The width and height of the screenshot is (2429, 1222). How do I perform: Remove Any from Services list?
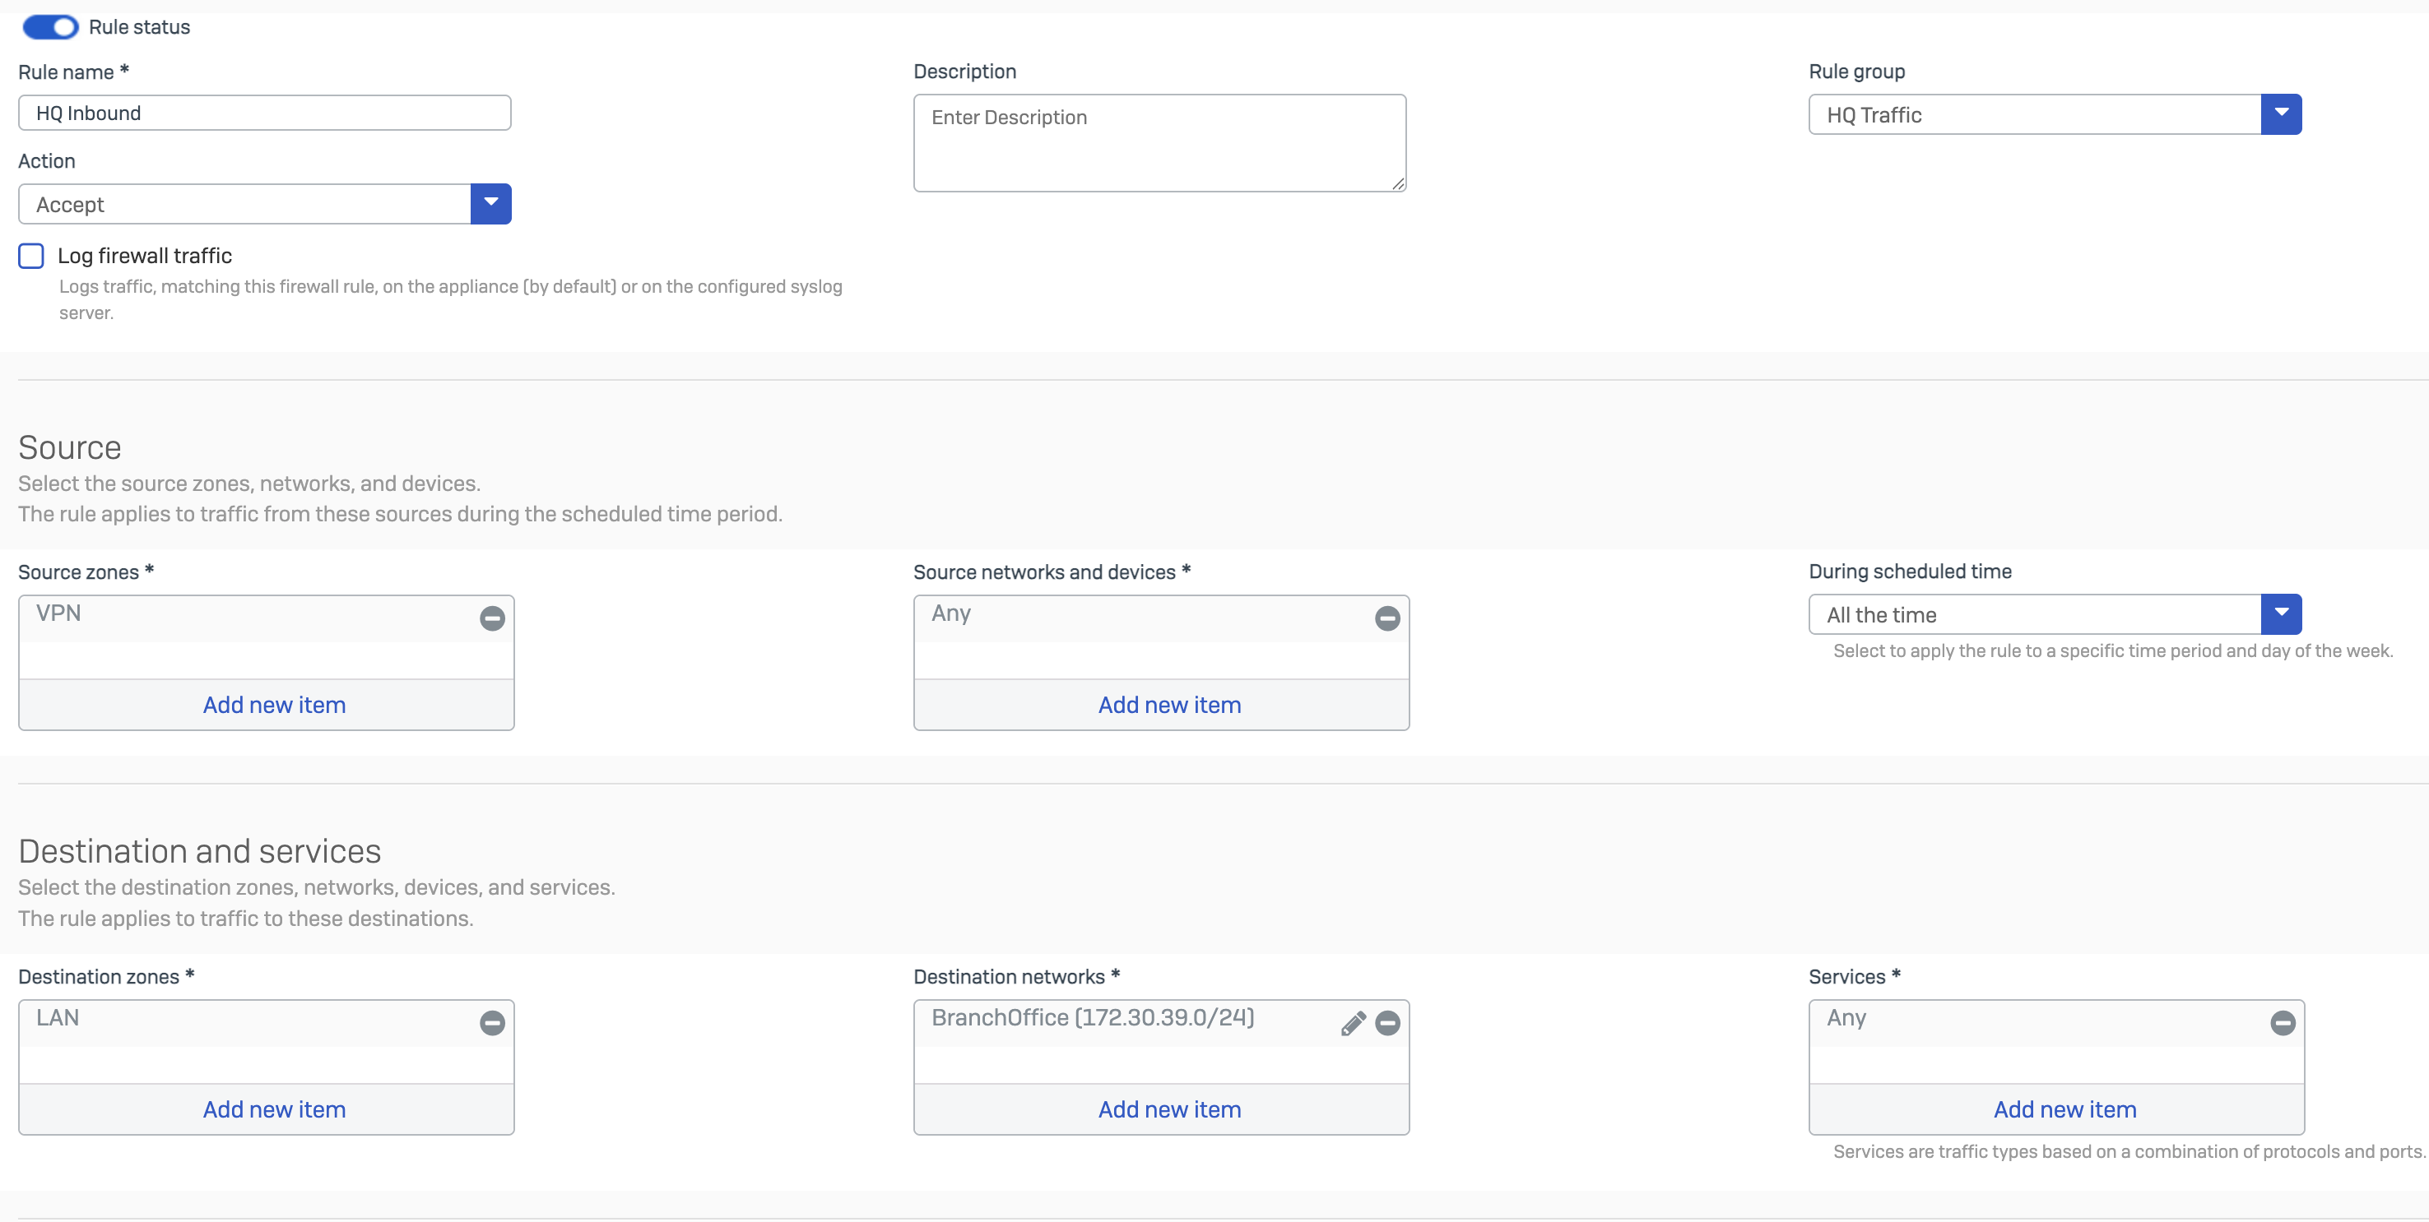coord(2282,1022)
